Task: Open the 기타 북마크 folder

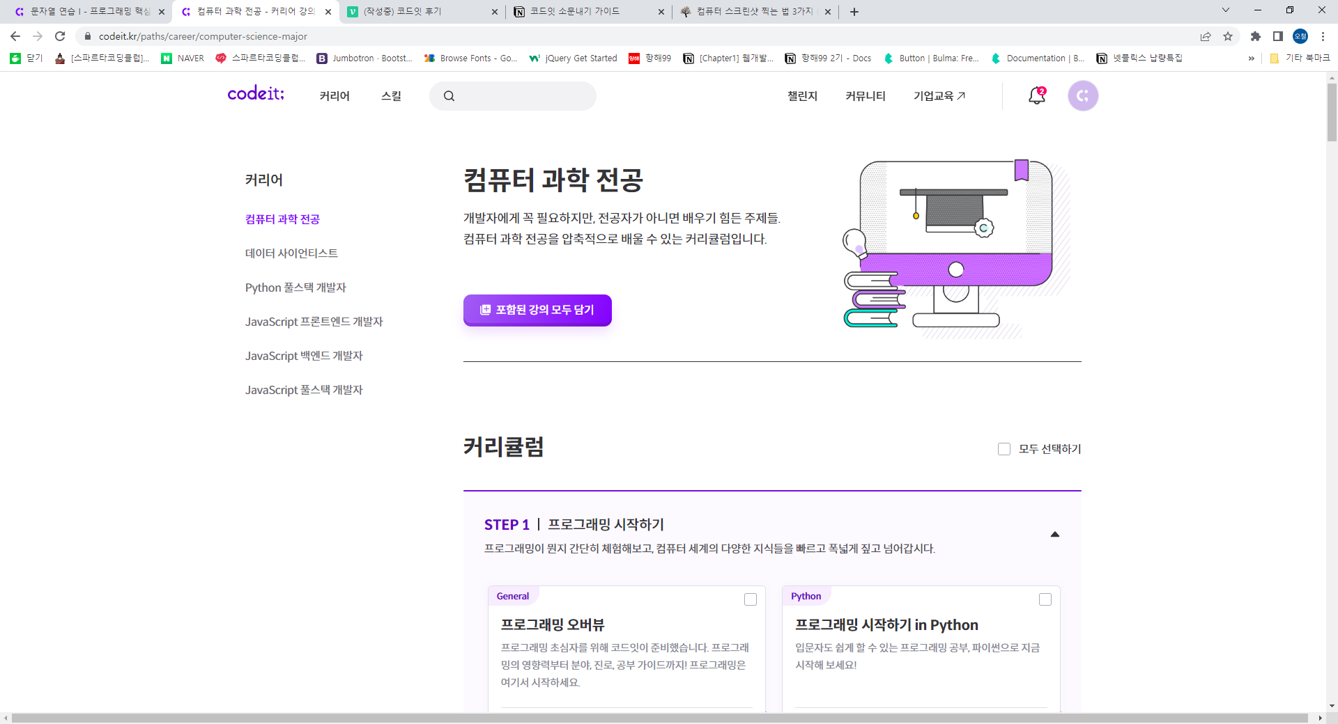Action: click(x=1300, y=58)
